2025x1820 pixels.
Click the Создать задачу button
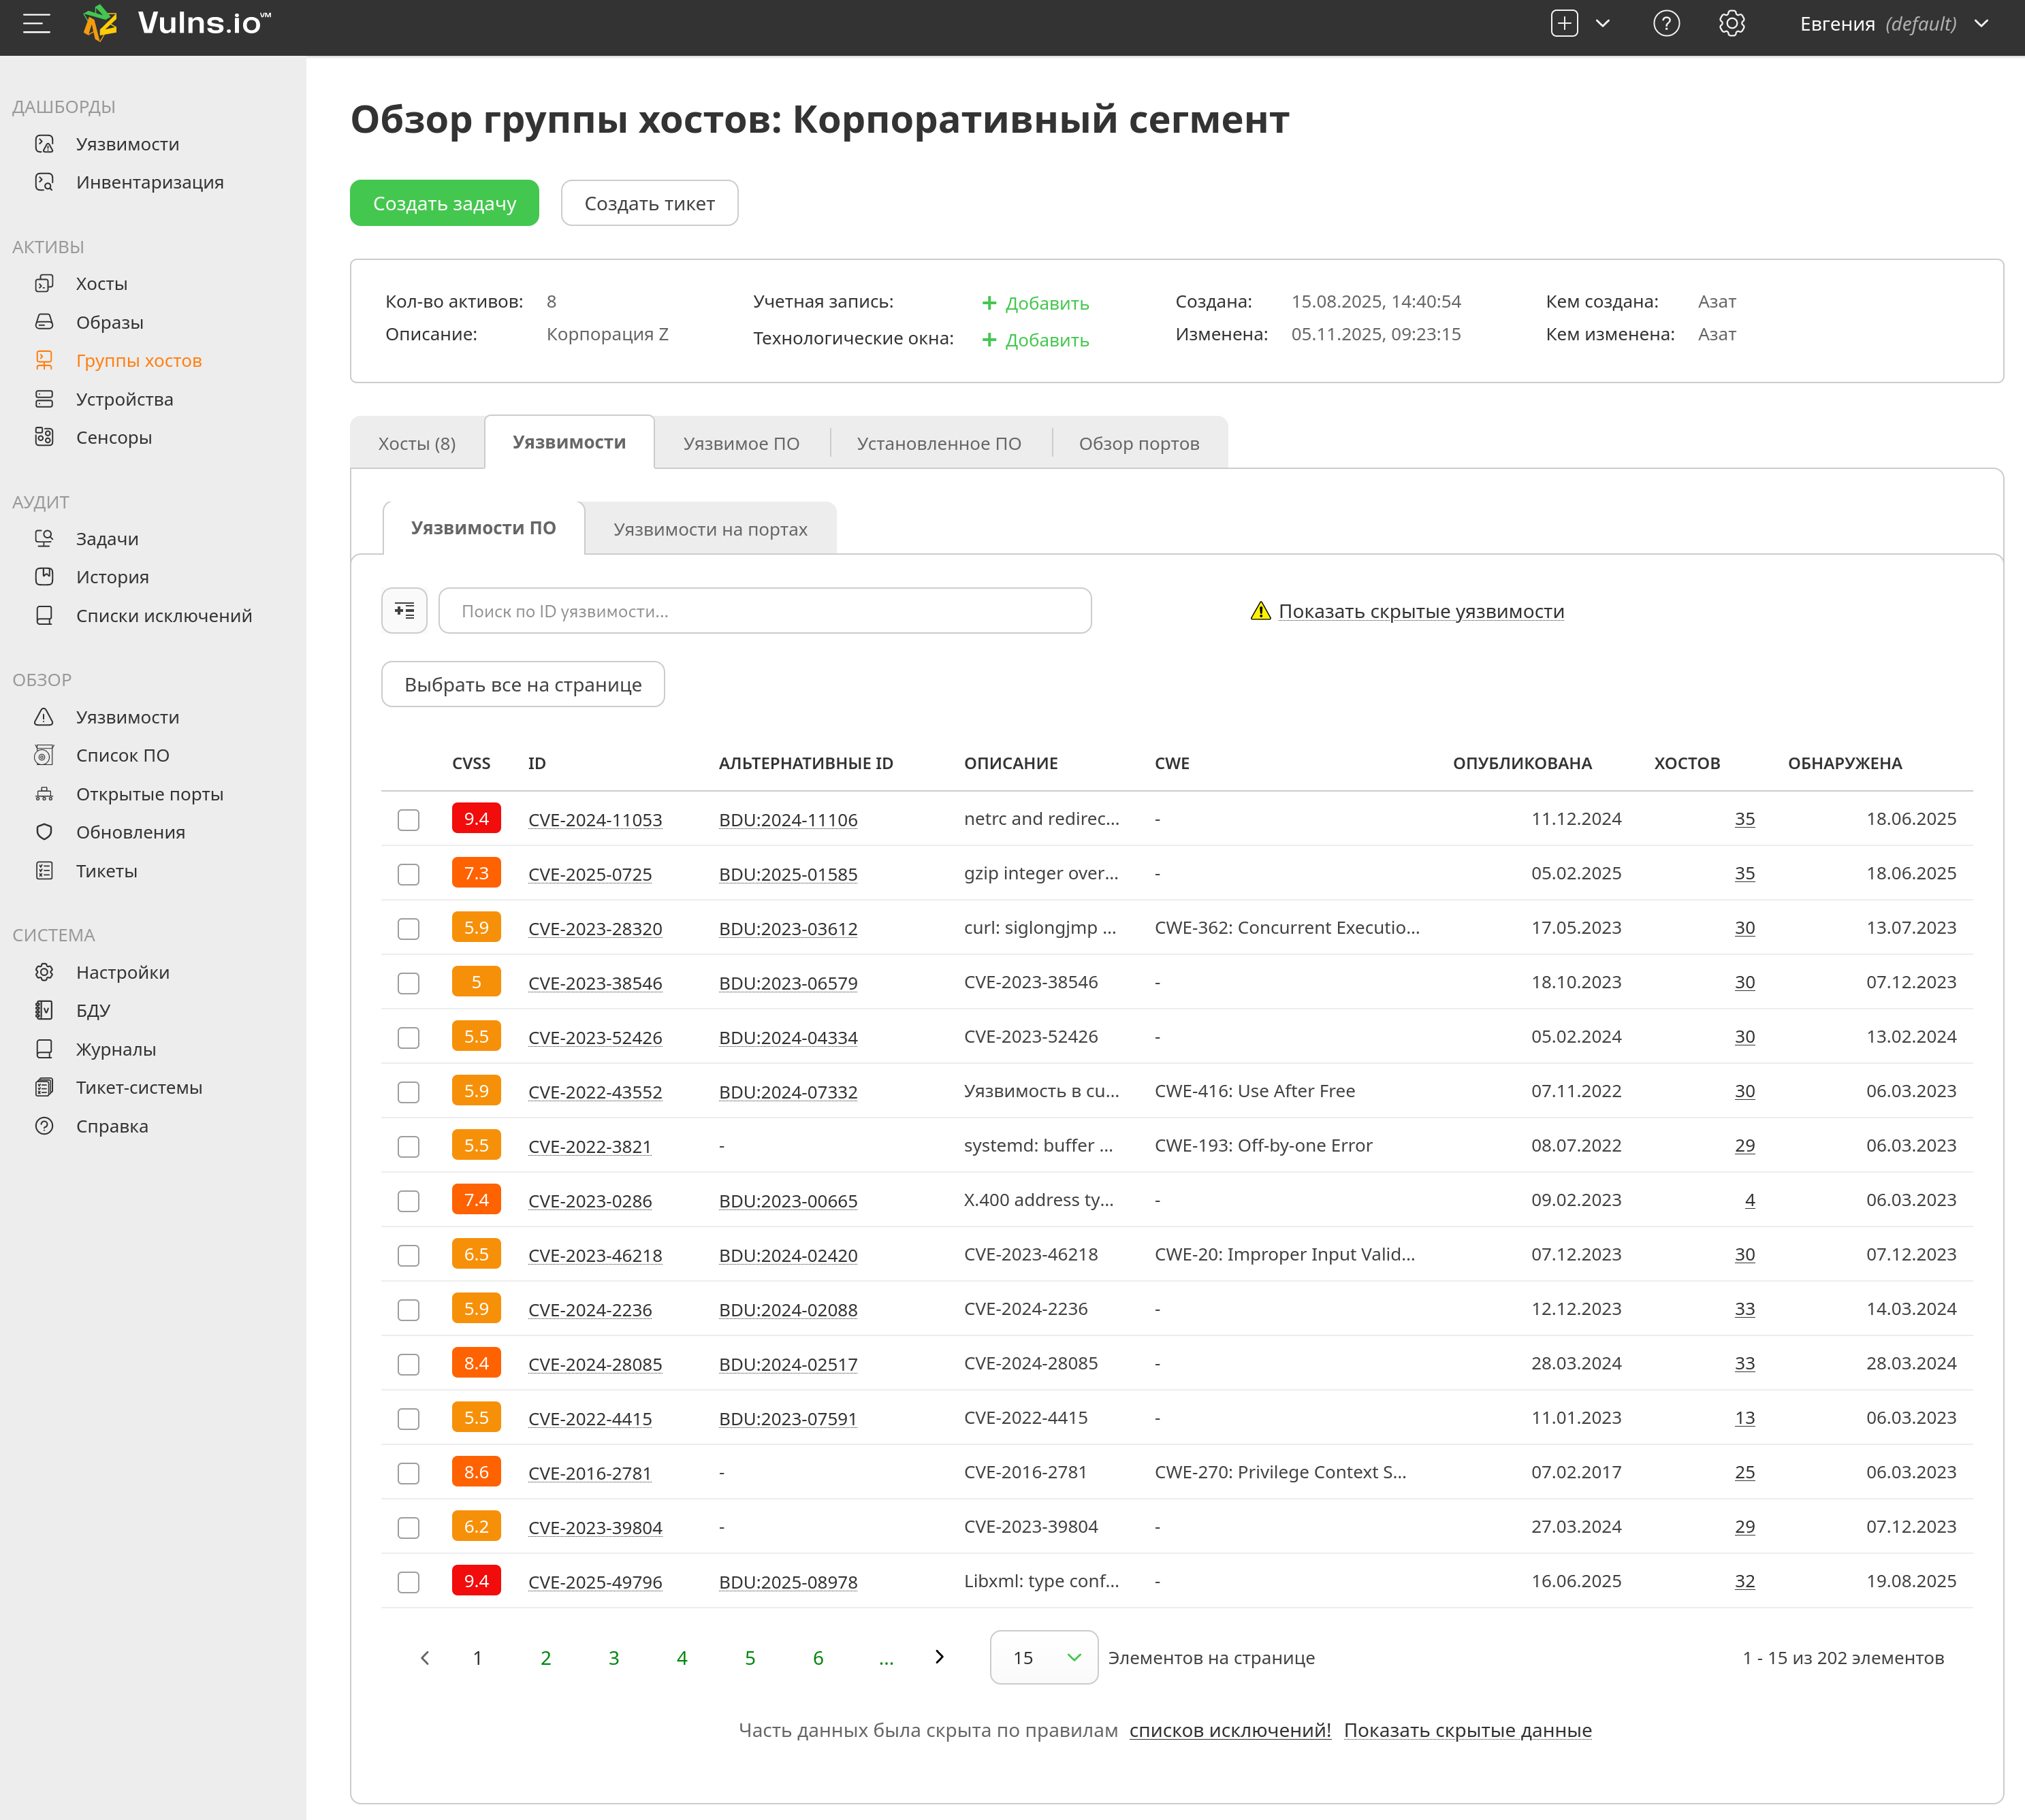444,203
